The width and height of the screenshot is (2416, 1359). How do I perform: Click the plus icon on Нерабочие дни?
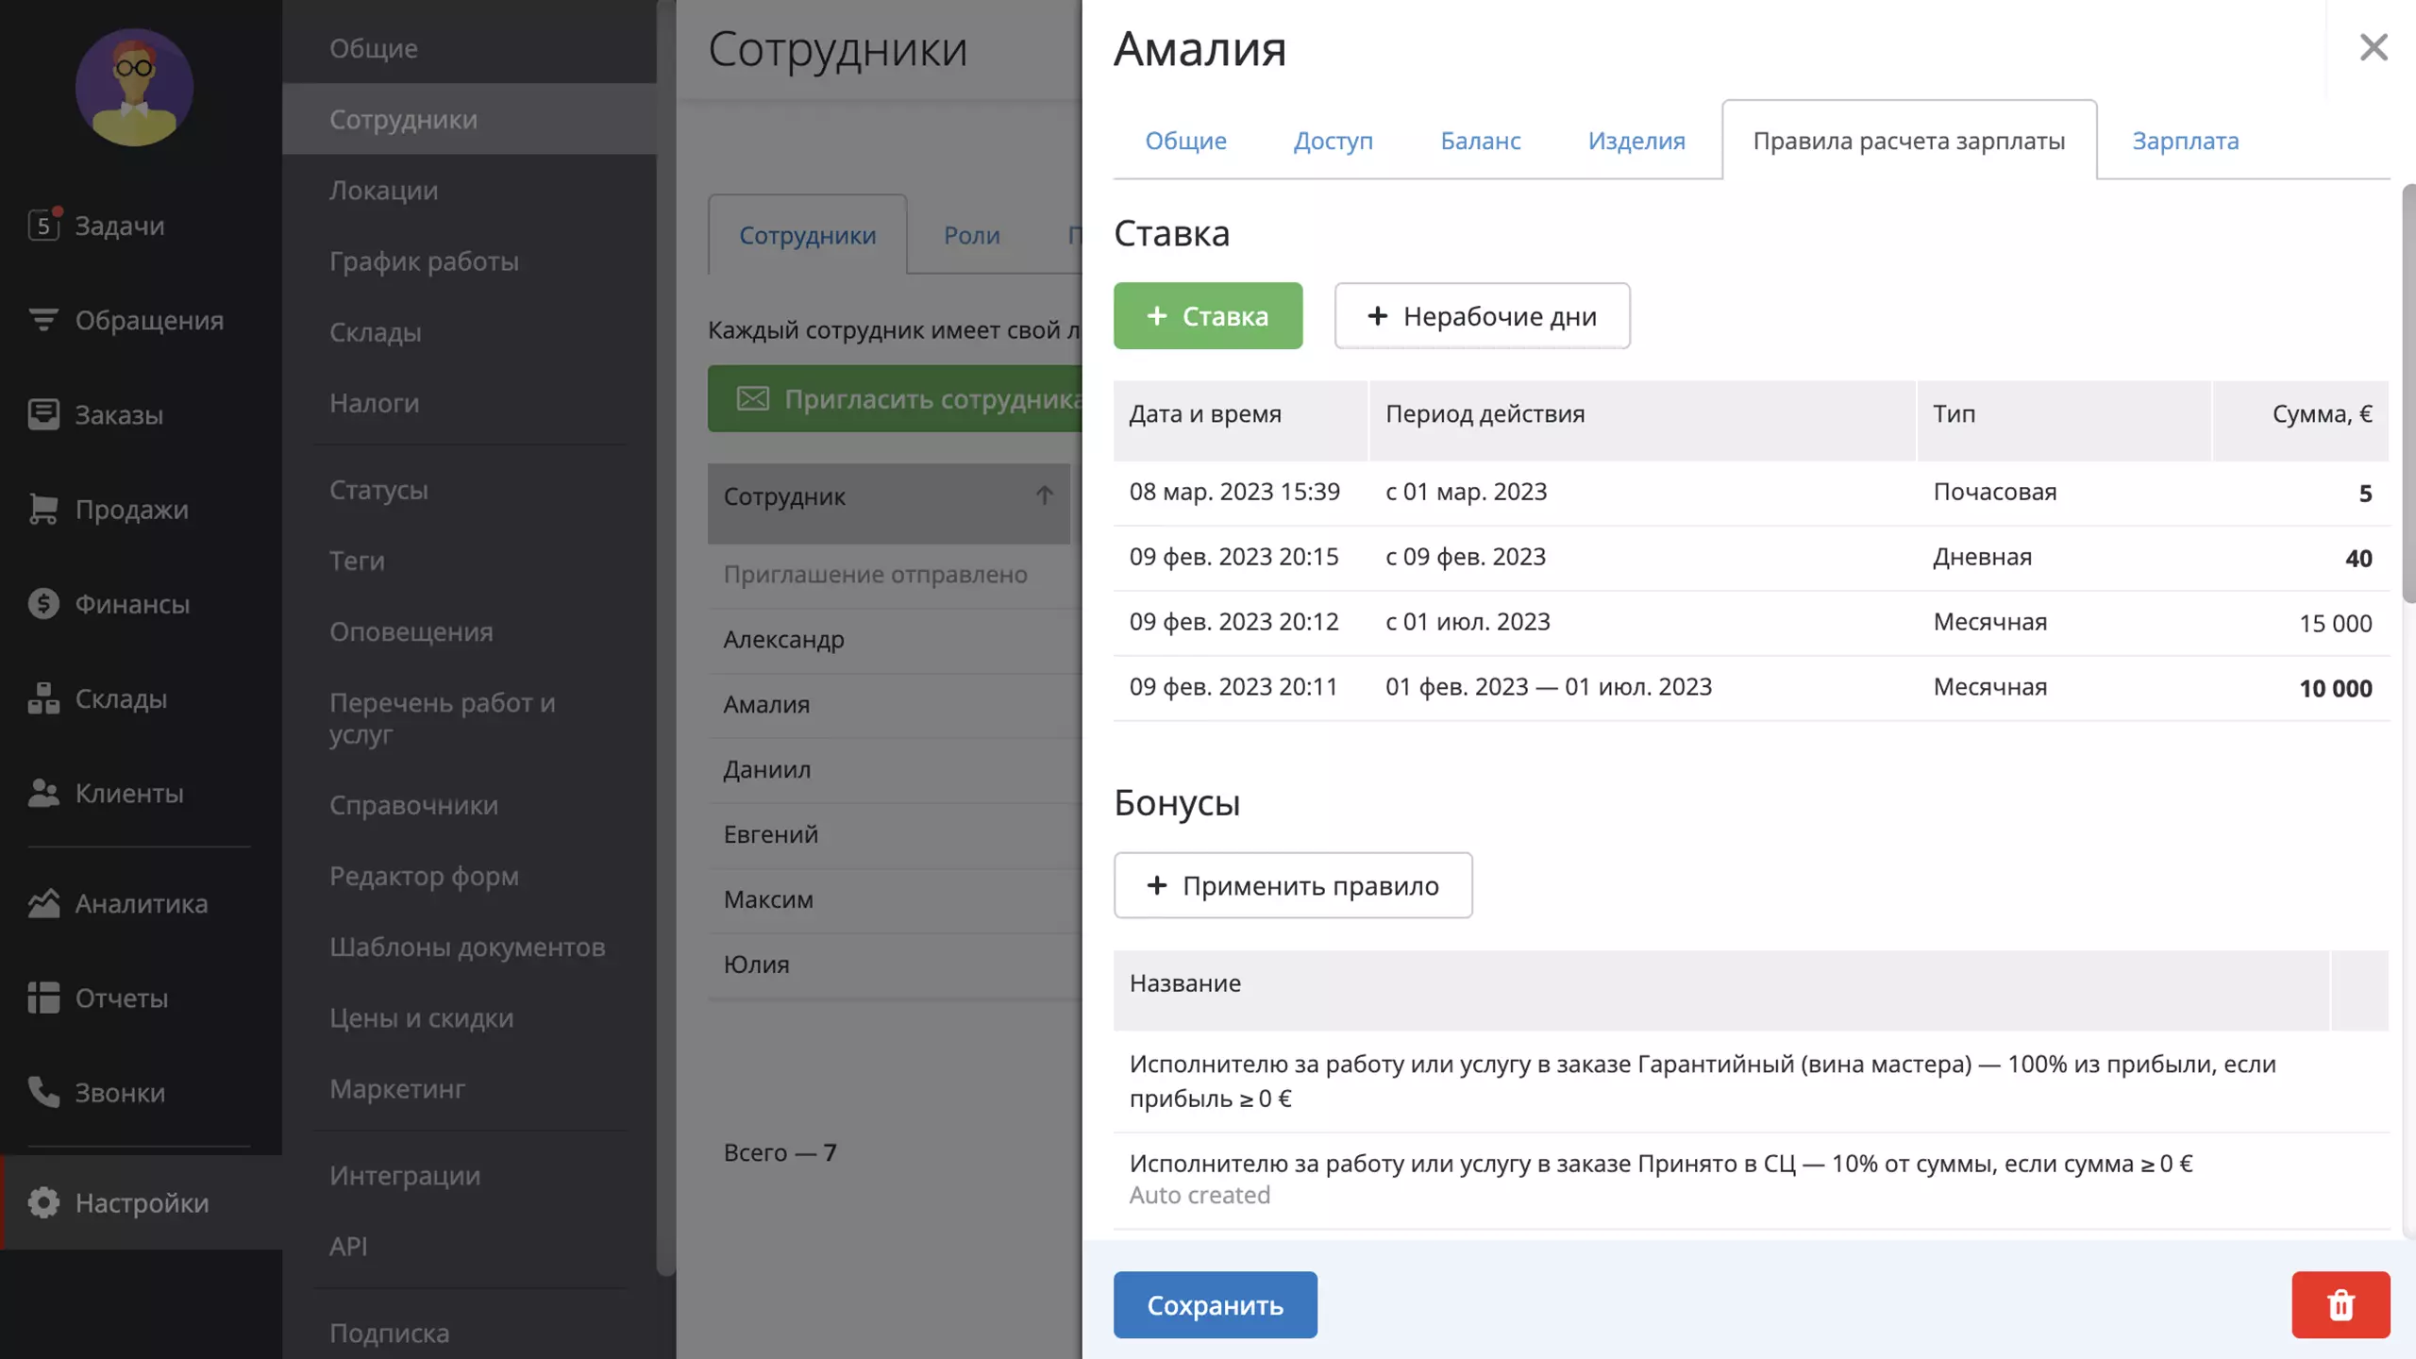click(1377, 315)
